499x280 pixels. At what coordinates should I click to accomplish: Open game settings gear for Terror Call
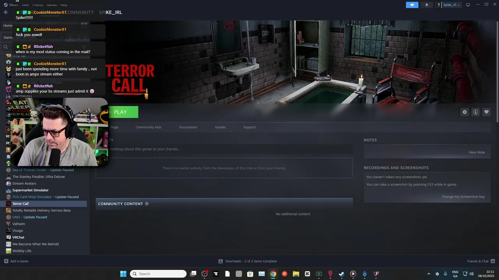(x=464, y=112)
